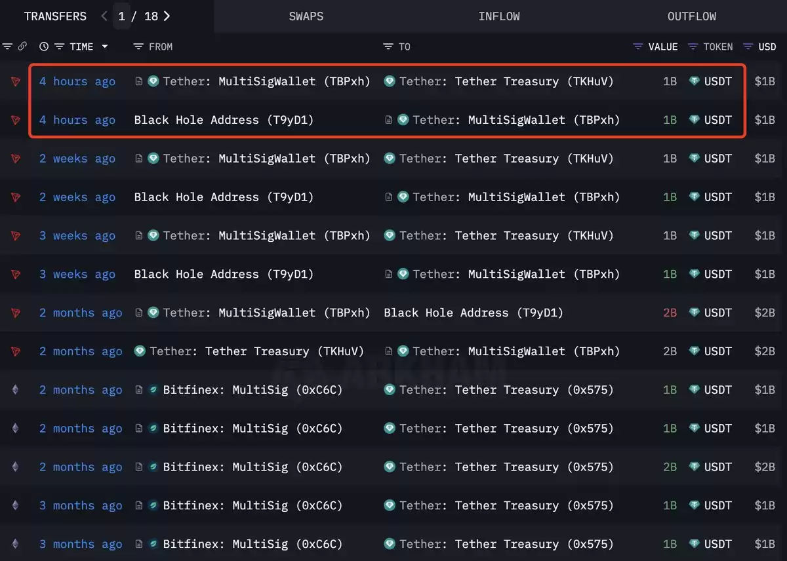Open the TOKEN column filter
787x561 pixels.
(693, 47)
